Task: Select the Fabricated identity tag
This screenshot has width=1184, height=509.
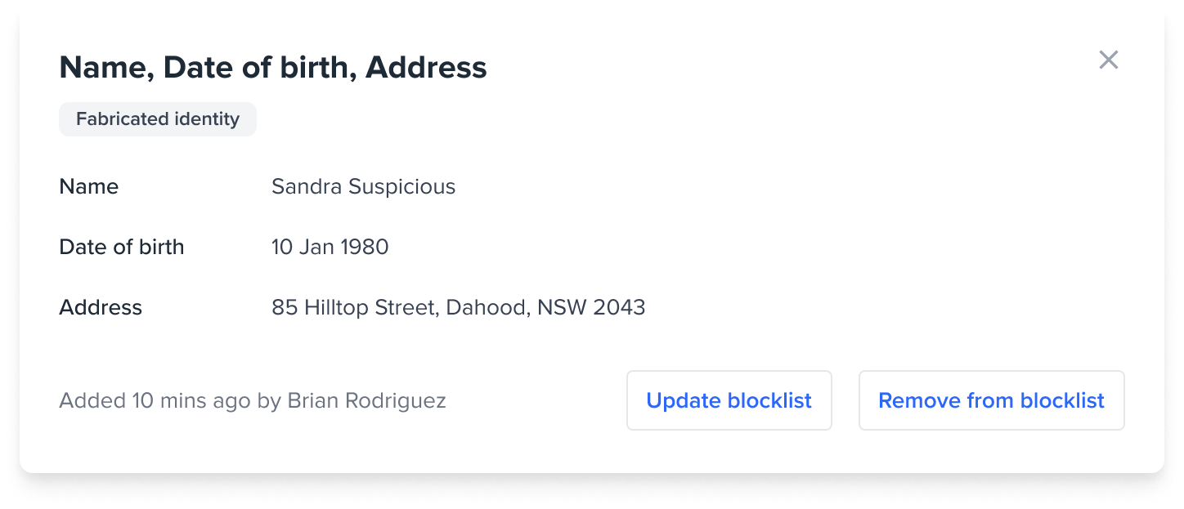Action: pos(158,119)
